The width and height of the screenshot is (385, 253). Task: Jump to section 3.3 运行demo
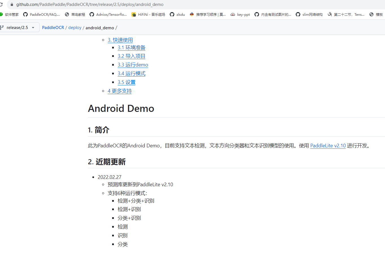(x=133, y=65)
